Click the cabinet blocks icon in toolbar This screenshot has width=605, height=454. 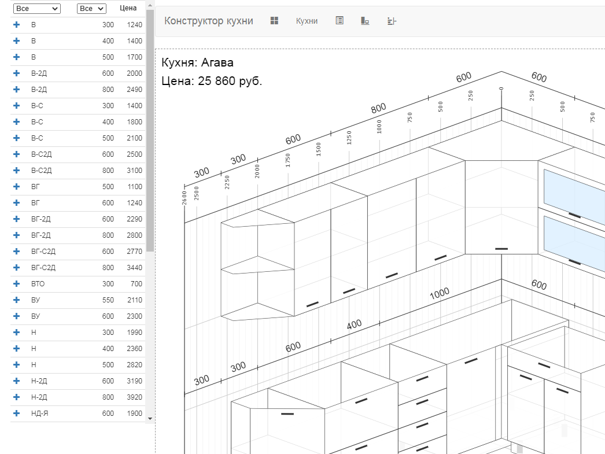(365, 21)
